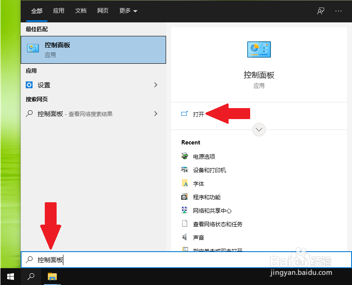Click the 设备和打印机 devices icon

pyautogui.click(x=185, y=169)
